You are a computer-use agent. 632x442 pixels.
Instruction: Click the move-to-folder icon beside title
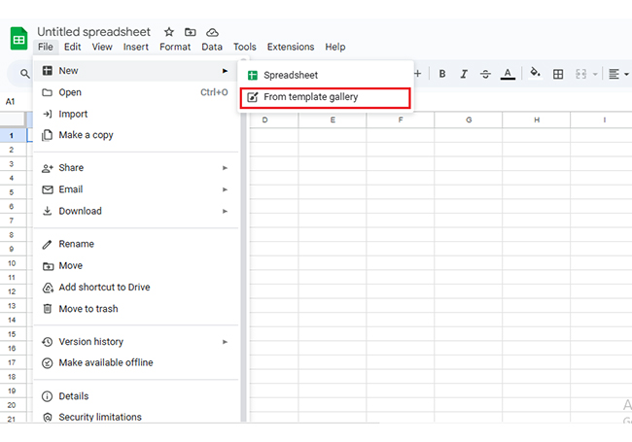(191, 32)
